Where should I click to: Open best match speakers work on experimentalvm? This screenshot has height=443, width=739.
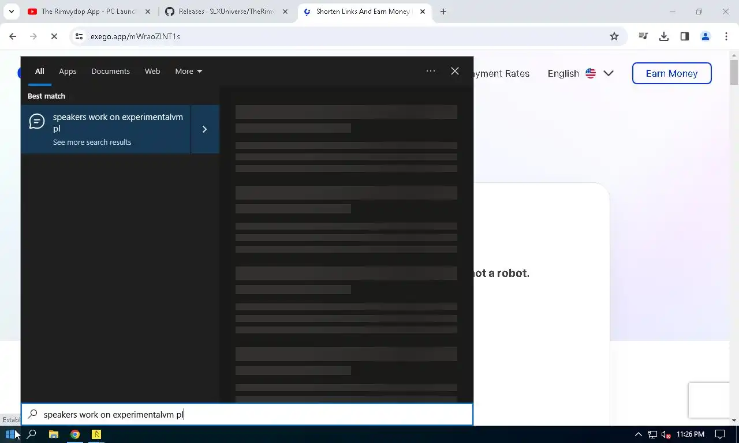[x=106, y=129]
